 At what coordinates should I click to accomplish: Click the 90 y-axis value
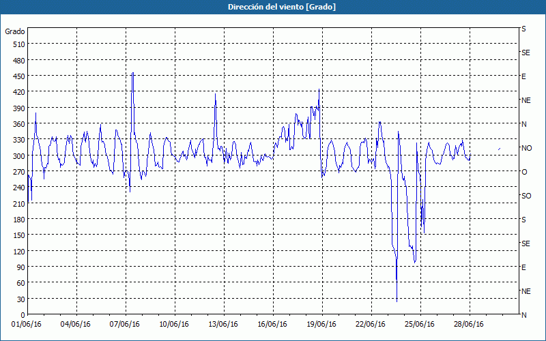tap(21, 267)
